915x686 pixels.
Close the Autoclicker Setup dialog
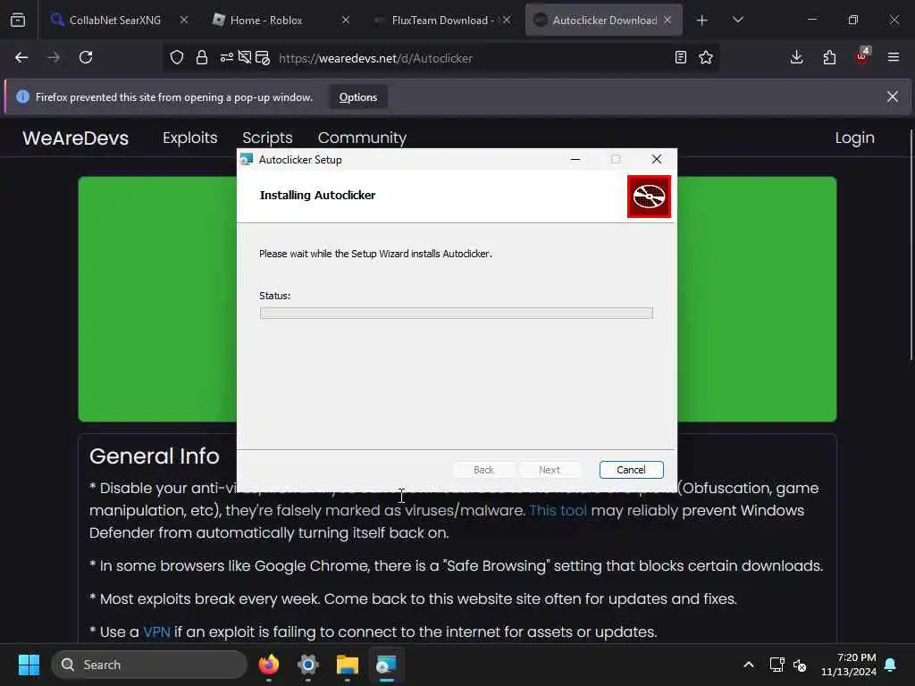(657, 159)
